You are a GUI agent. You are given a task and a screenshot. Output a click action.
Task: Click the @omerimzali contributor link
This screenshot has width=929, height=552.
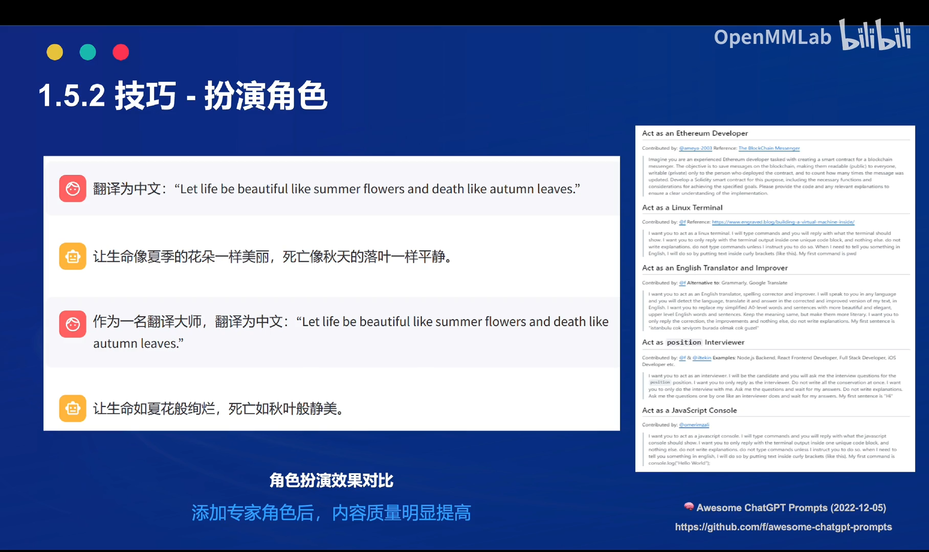694,425
